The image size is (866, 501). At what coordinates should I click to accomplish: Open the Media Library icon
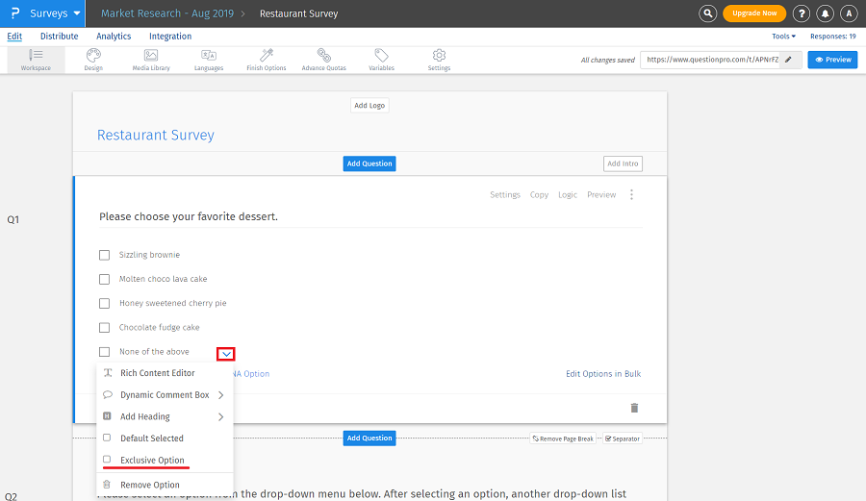pos(151,56)
